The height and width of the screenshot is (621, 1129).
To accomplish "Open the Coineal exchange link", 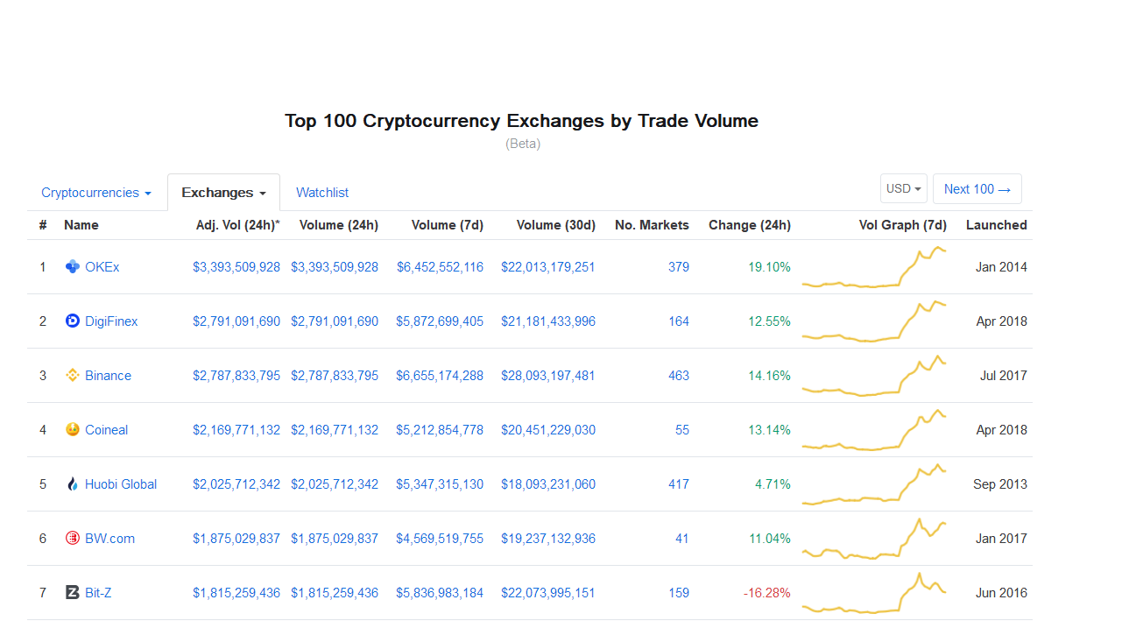I will pyautogui.click(x=106, y=430).
